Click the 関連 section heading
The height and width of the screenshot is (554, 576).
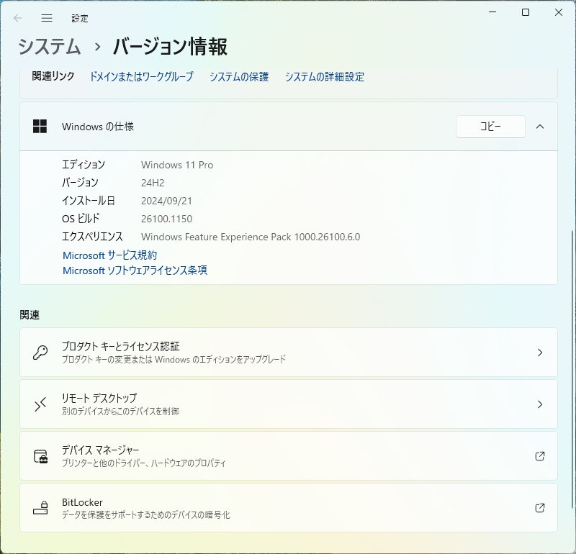point(30,314)
